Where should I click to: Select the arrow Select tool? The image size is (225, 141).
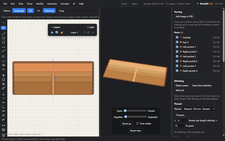(x=3, y=28)
